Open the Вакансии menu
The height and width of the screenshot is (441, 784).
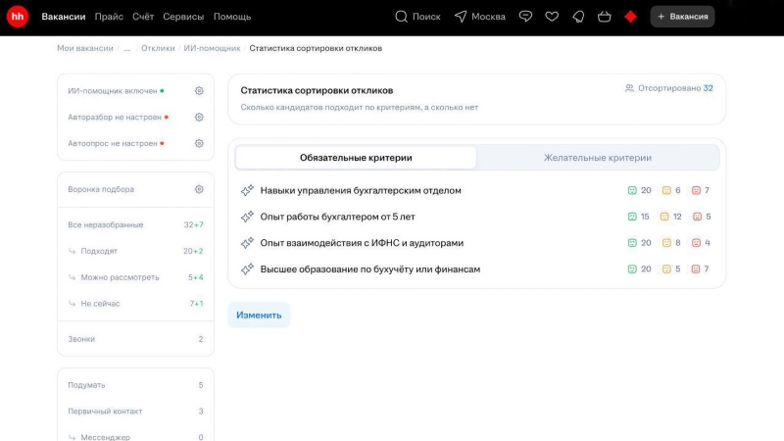[x=64, y=17]
